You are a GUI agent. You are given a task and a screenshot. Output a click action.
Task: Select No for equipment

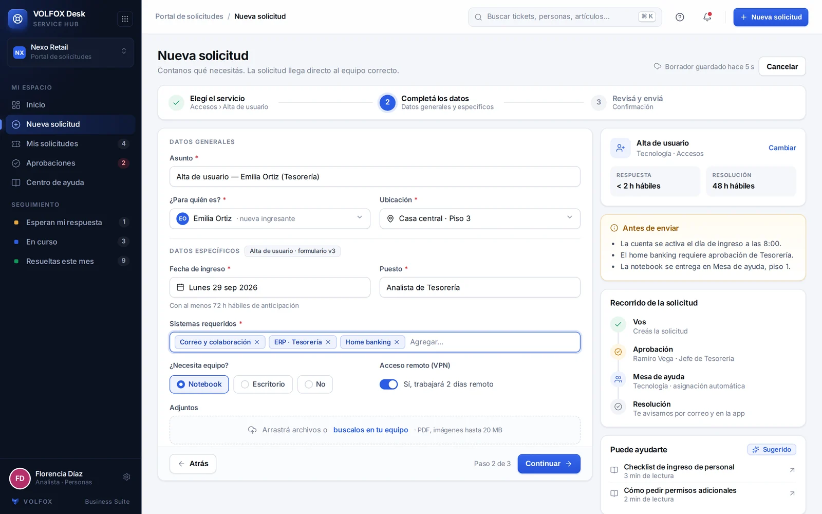(315, 384)
